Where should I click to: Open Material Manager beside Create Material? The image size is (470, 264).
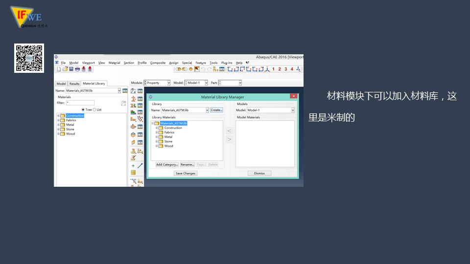point(140,91)
